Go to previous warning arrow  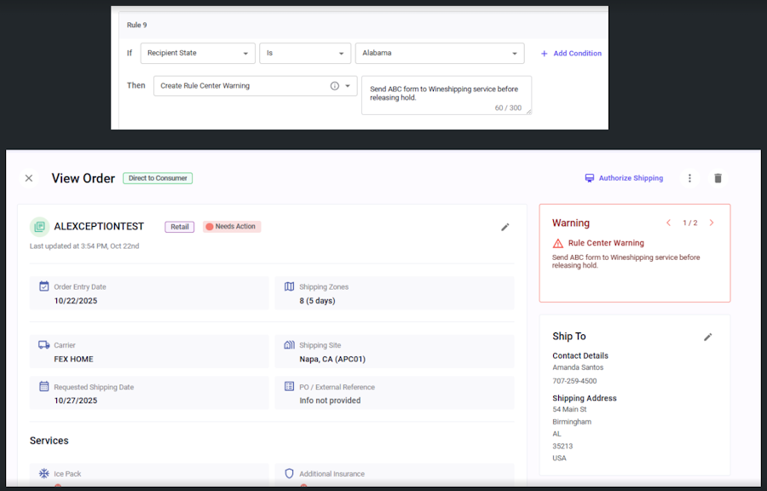coord(669,223)
